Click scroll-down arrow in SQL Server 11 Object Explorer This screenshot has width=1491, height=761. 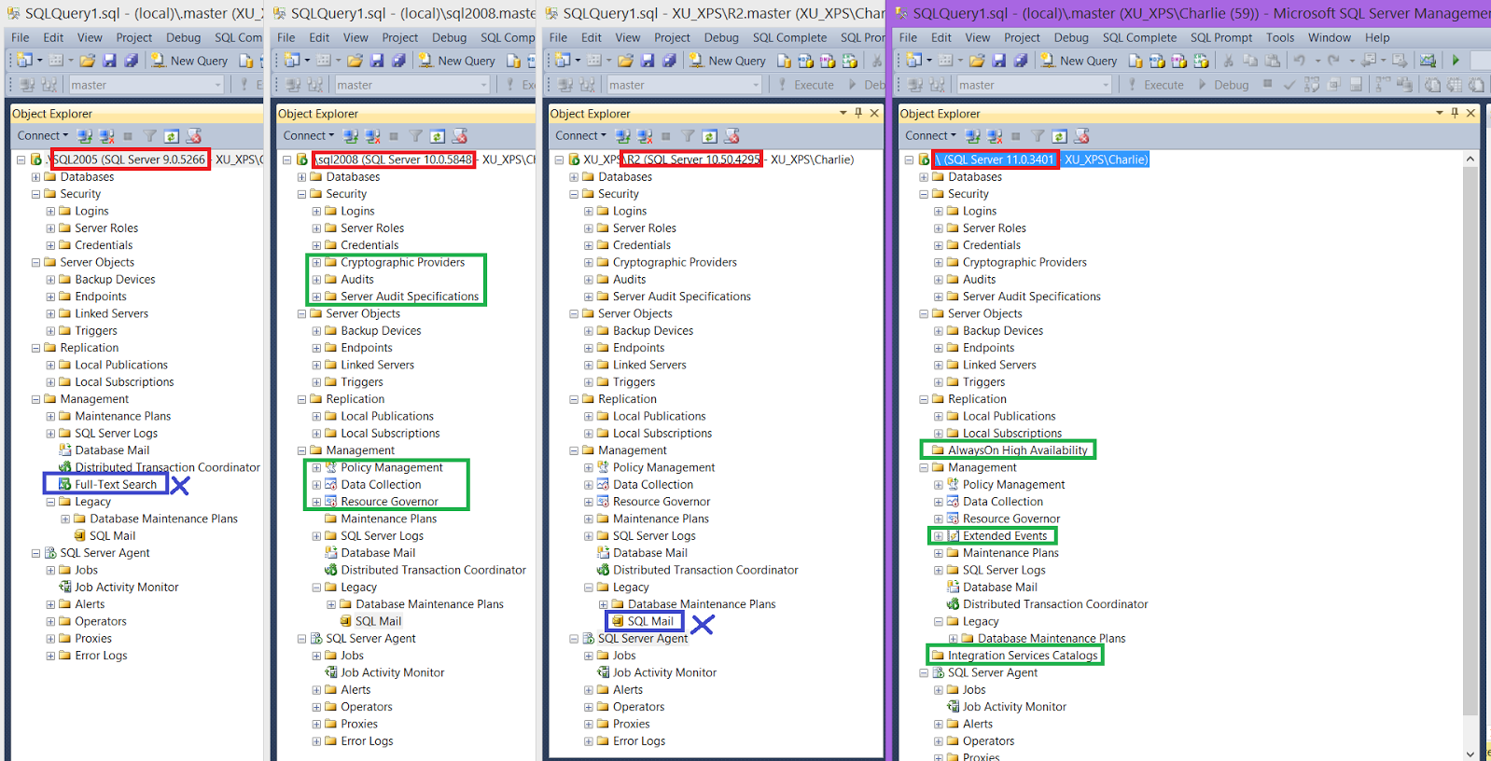coord(1470,754)
